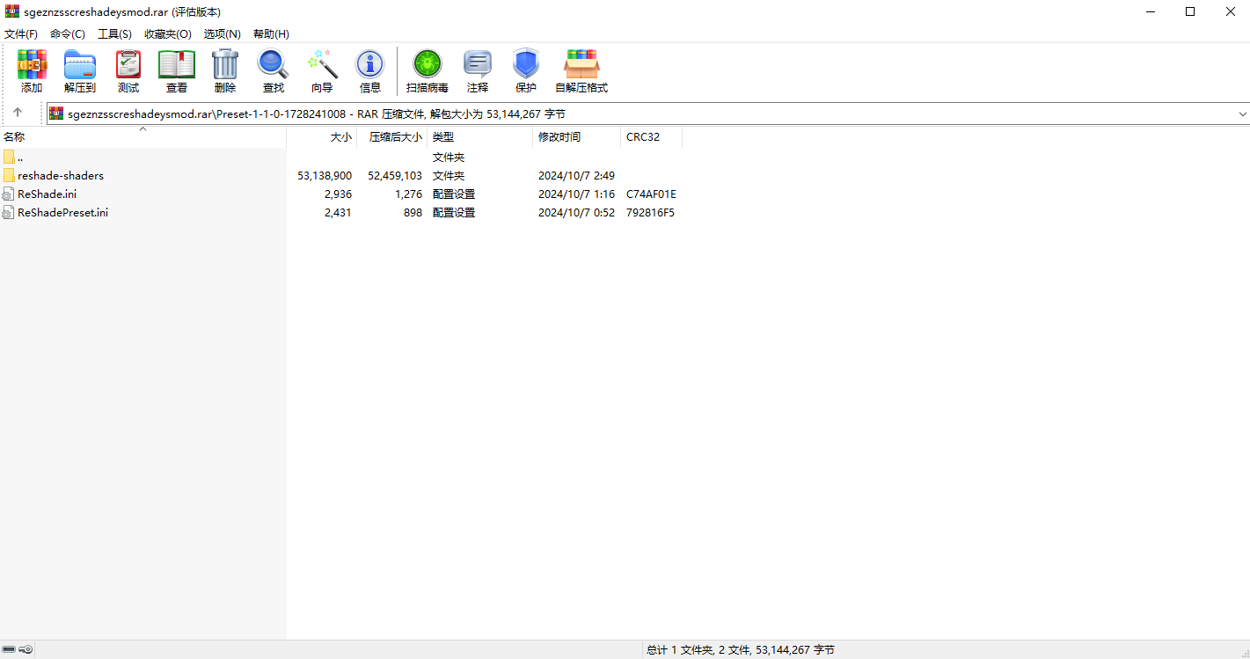Open the 注释 (Comment) tool
This screenshot has width=1250, height=659.
click(478, 65)
